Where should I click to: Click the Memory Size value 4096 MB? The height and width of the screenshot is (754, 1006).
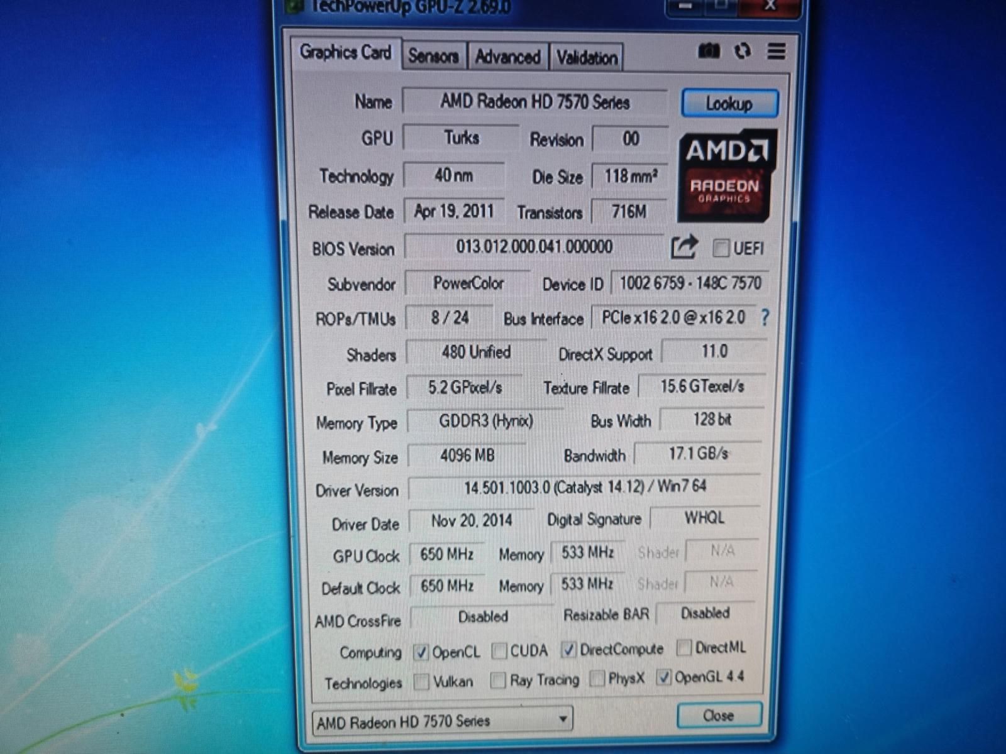click(467, 456)
